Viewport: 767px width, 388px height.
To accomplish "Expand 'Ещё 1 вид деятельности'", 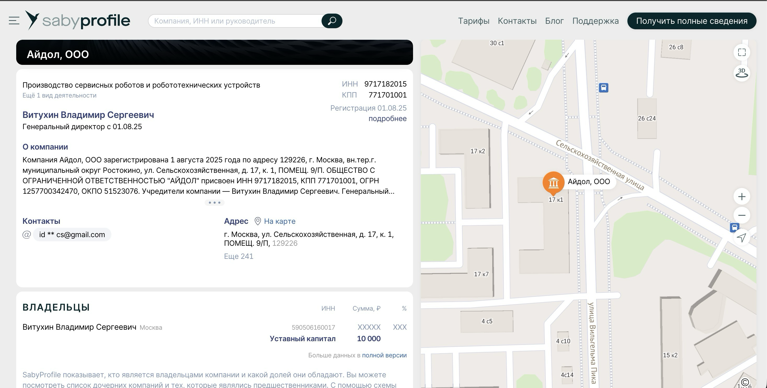I will click(60, 96).
